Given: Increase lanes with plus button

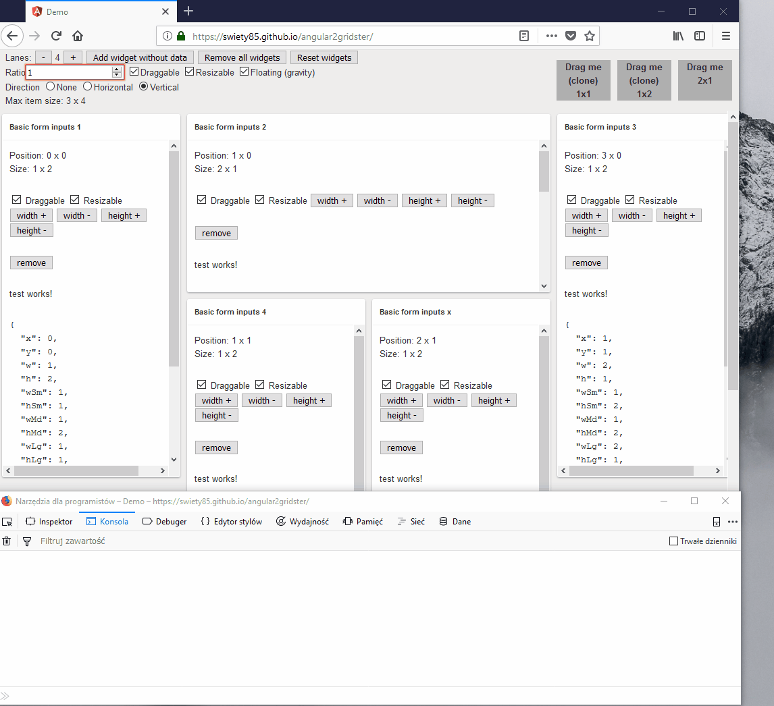Looking at the screenshot, I should pyautogui.click(x=73, y=58).
